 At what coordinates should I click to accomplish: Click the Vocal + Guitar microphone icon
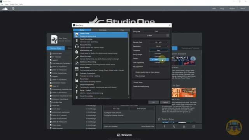click(x=77, y=92)
